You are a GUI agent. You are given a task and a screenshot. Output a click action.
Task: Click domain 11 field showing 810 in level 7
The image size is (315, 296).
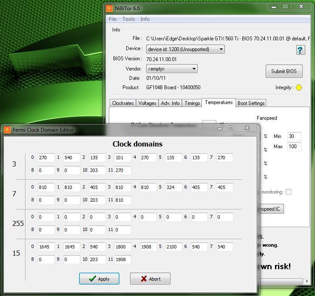(123, 200)
